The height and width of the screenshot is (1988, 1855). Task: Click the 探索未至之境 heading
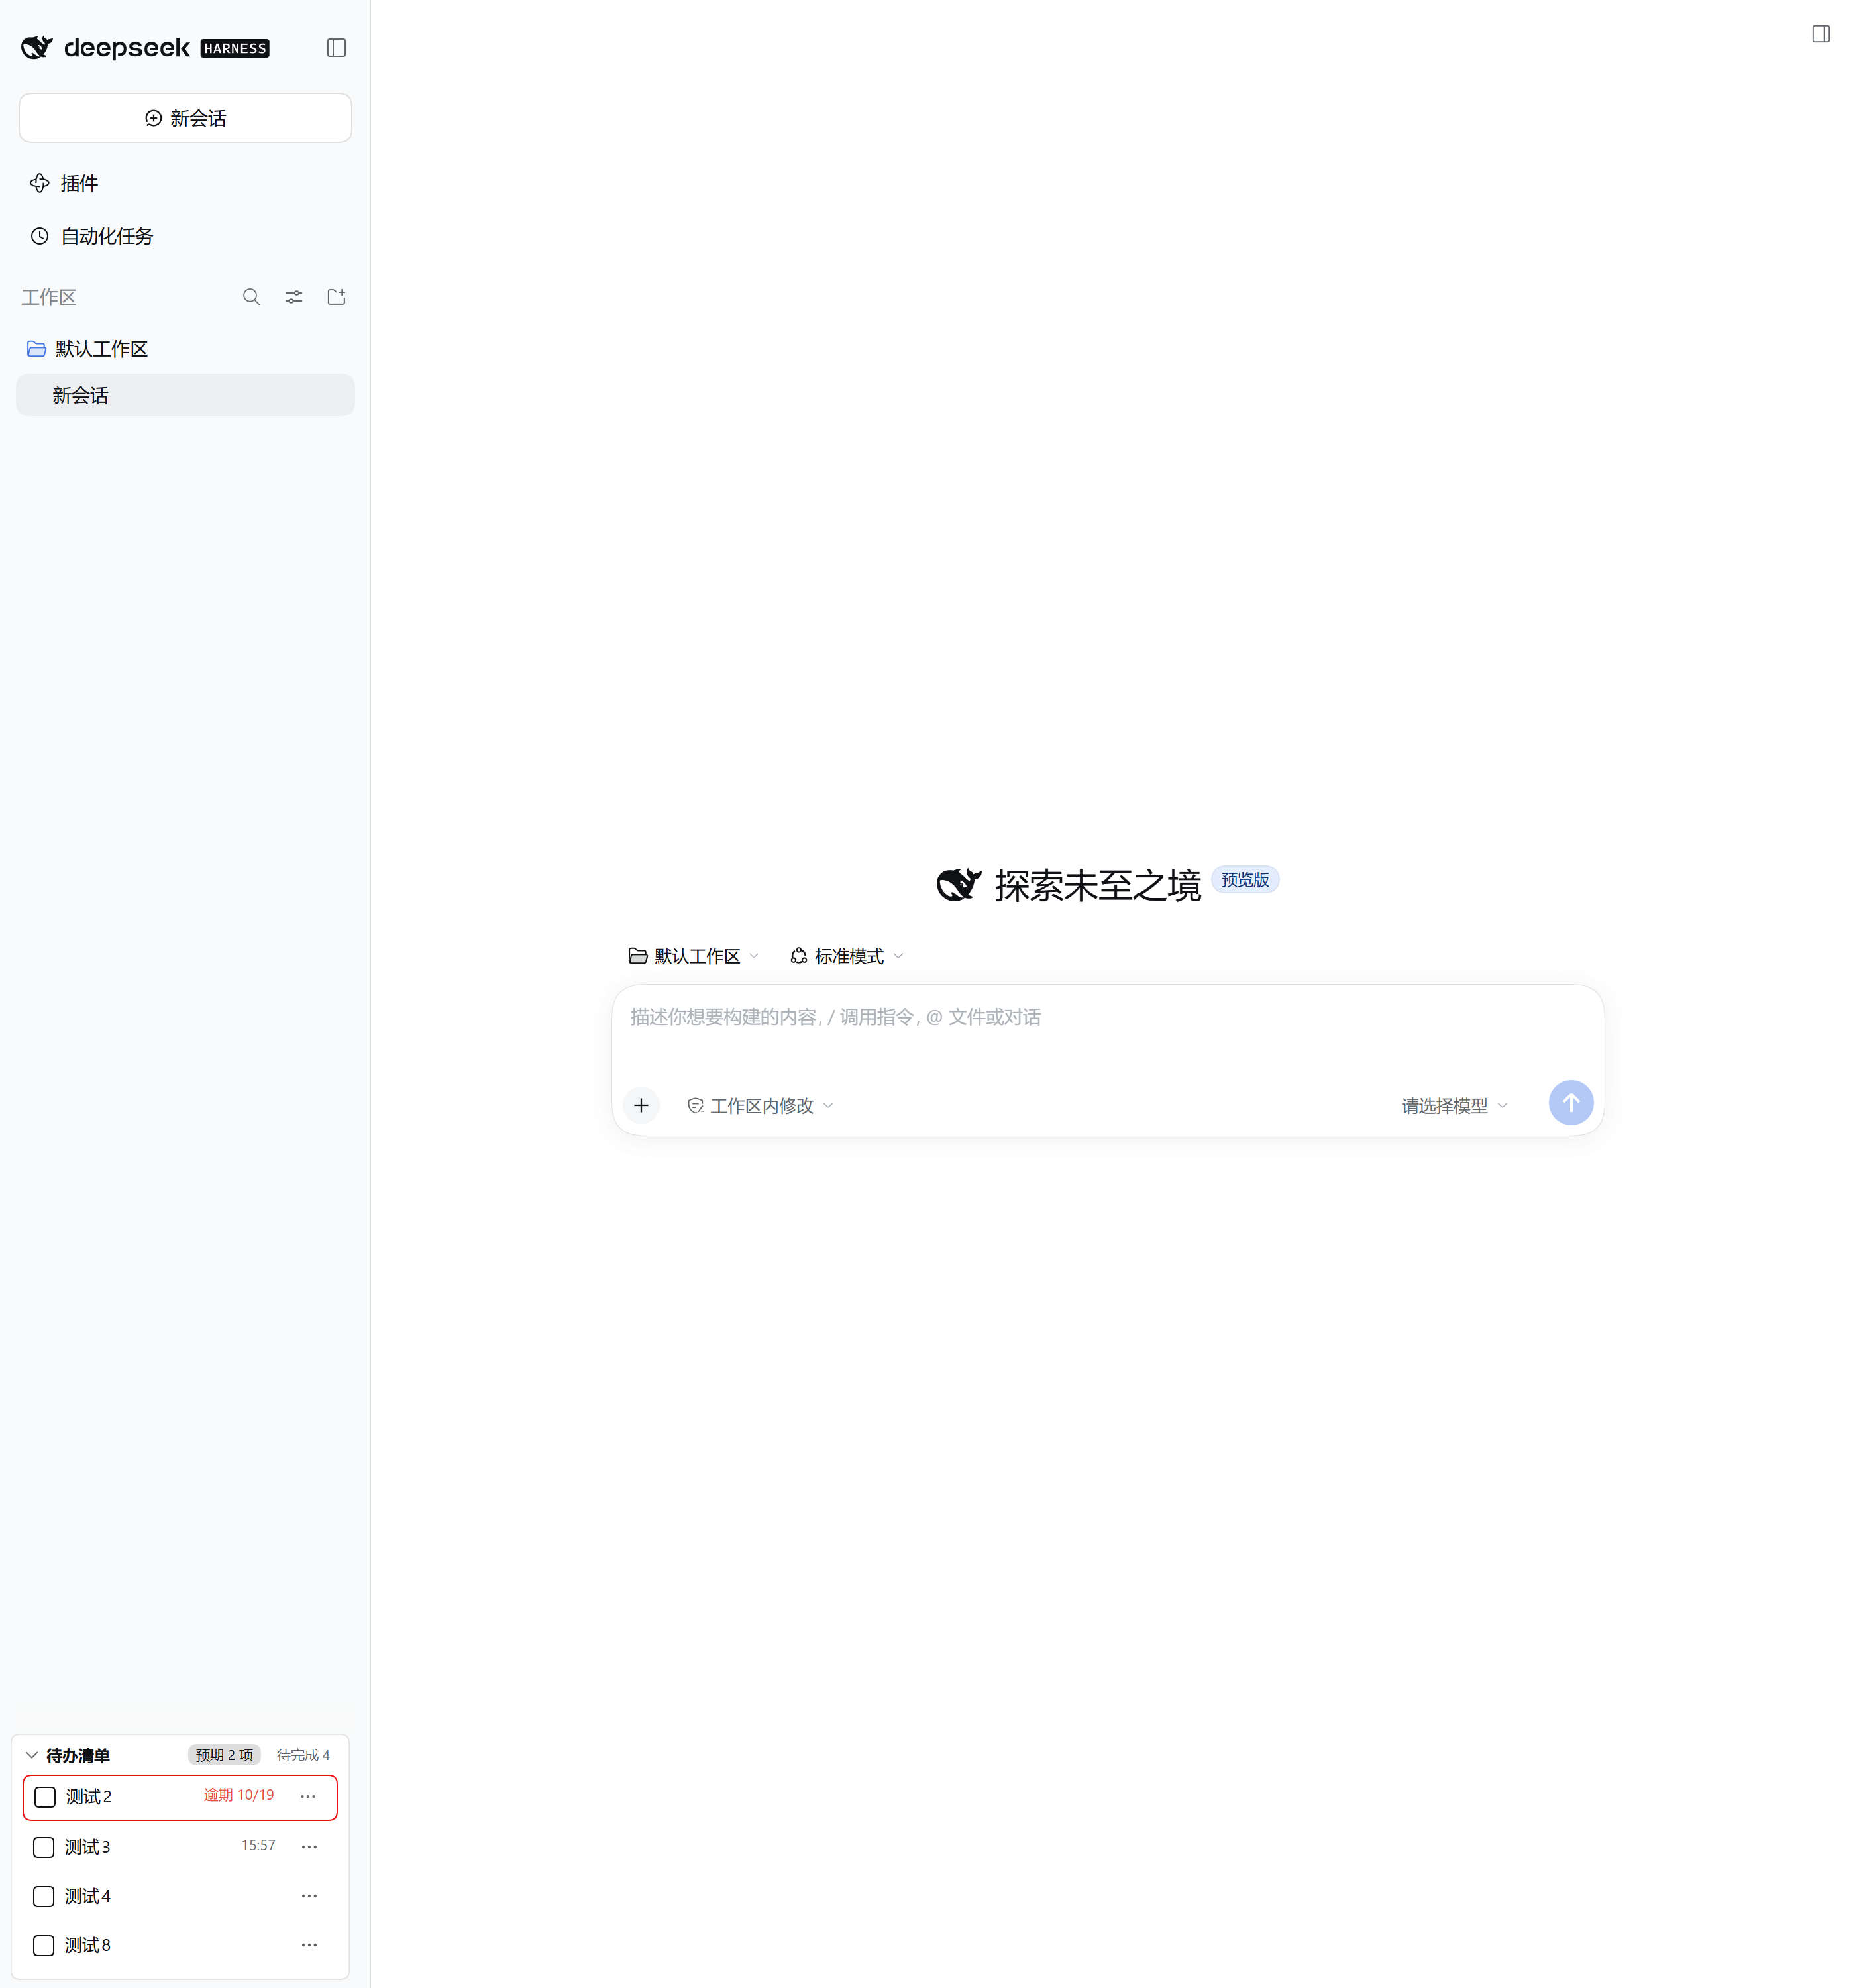tap(1097, 885)
